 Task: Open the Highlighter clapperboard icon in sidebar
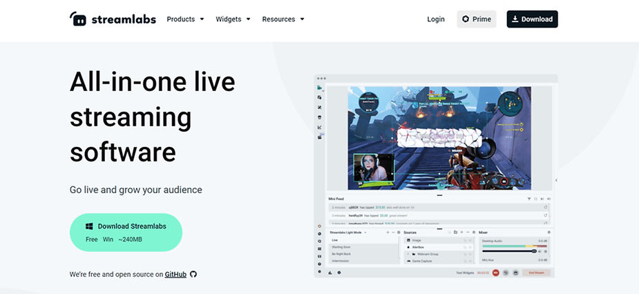319,137
